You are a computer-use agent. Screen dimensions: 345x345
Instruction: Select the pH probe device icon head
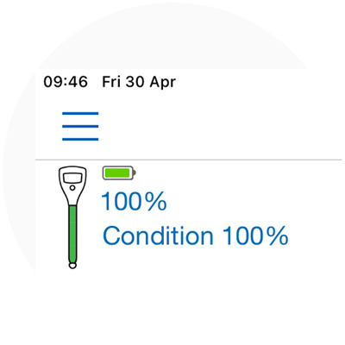coord(72,185)
